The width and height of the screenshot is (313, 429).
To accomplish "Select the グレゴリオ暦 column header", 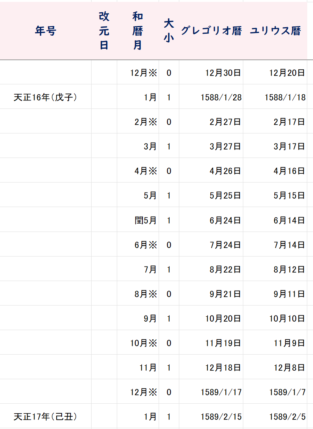I will (211, 31).
